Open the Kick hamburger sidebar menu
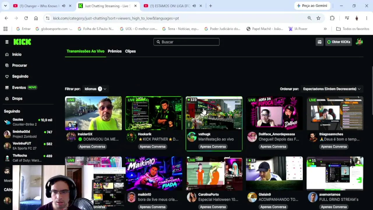 point(7,42)
